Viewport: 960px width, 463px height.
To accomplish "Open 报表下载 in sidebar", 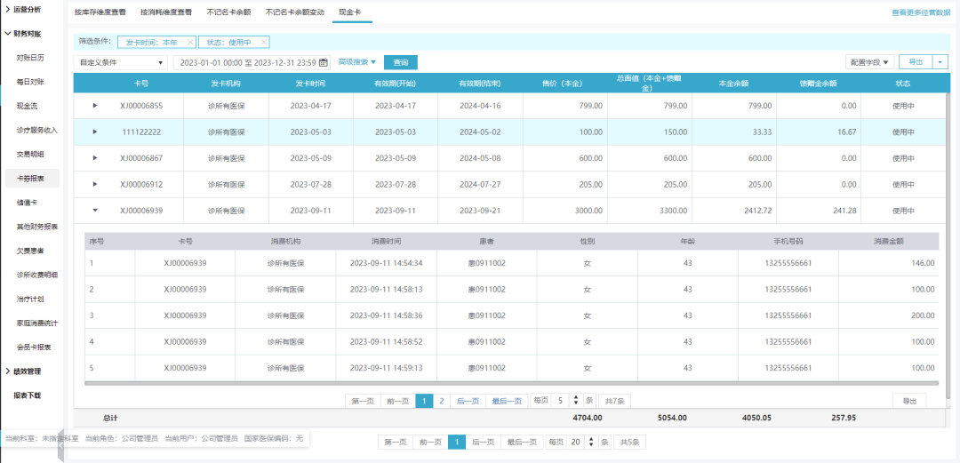I will click(x=28, y=395).
